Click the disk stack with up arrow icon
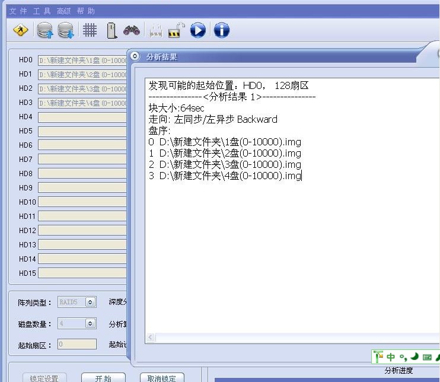 click(x=45, y=30)
